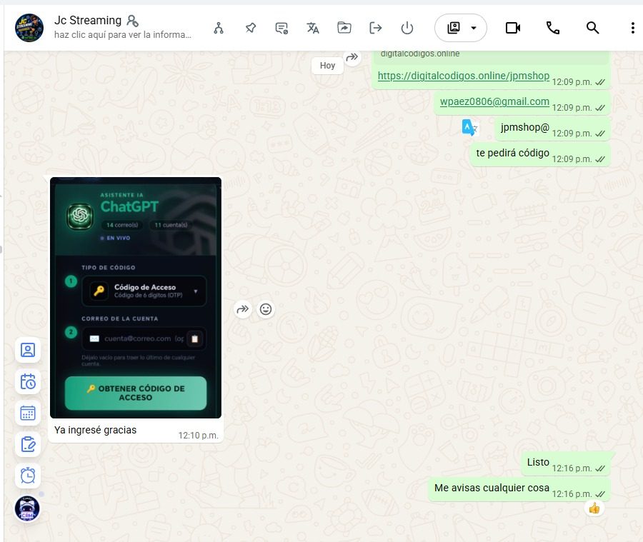The width and height of the screenshot is (643, 542).
Task: Open search in chat via magnifier icon
Action: click(592, 28)
